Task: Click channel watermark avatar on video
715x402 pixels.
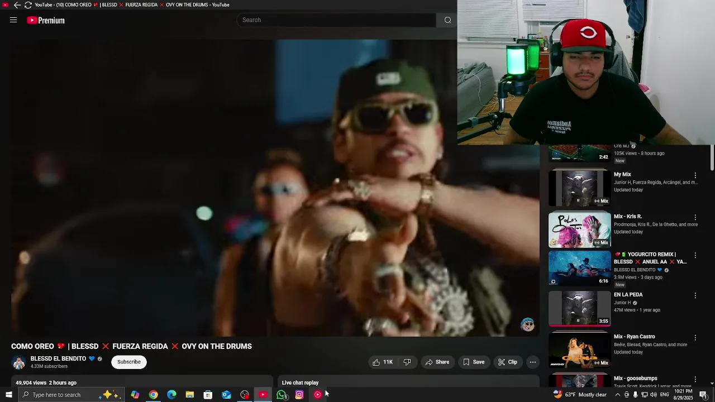Action: (x=527, y=324)
